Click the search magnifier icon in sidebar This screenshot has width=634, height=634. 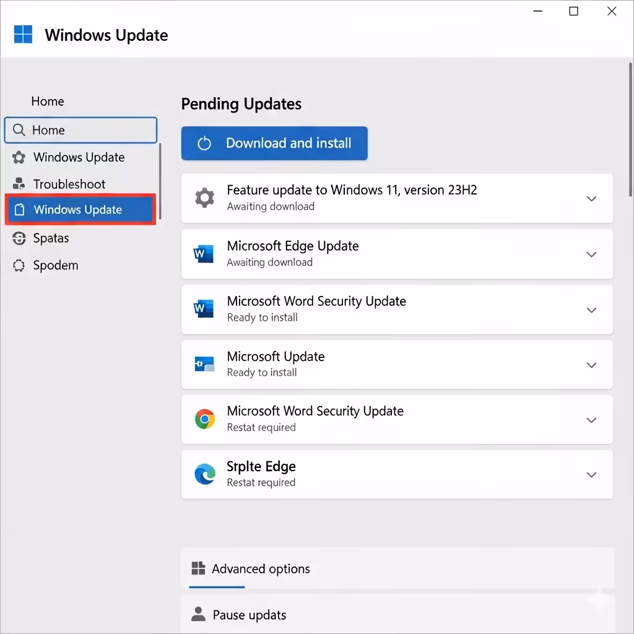coord(19,130)
